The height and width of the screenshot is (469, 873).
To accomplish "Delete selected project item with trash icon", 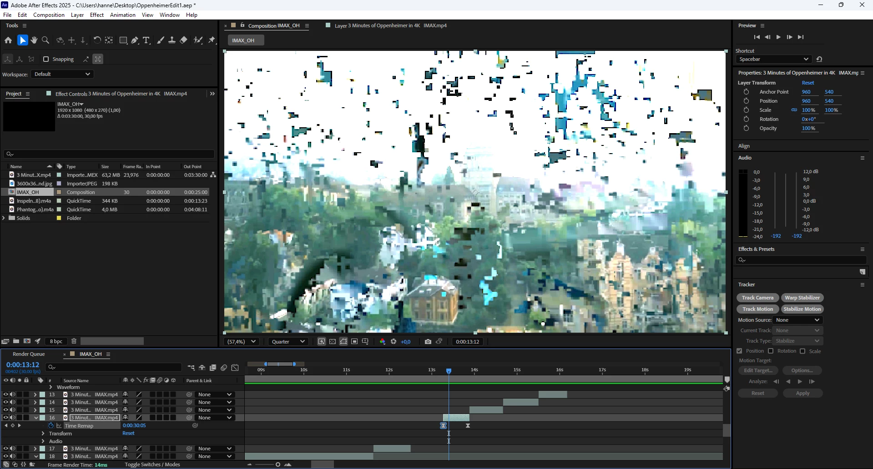I will pos(74,341).
